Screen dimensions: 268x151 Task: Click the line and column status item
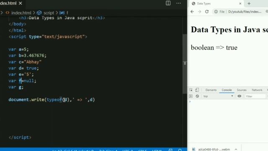[x=73, y=150]
